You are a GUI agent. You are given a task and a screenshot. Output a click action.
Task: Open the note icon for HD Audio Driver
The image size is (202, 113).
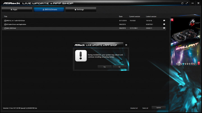164,24
